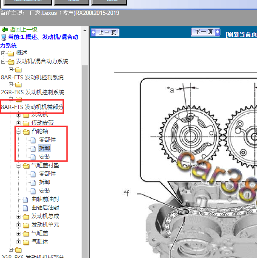Open 零部件 page under 气缸盖衬垫
This screenshot has width=257, height=258.
tap(47, 174)
